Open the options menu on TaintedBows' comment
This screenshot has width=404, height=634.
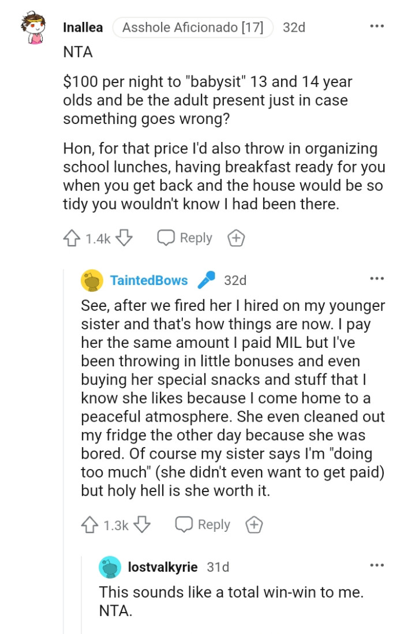point(376,279)
